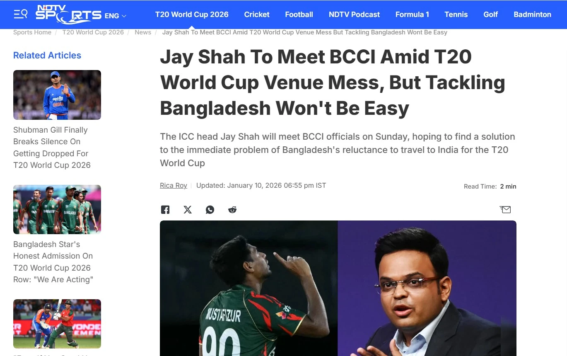Click author name Rica Roy
The image size is (567, 356).
174,186
